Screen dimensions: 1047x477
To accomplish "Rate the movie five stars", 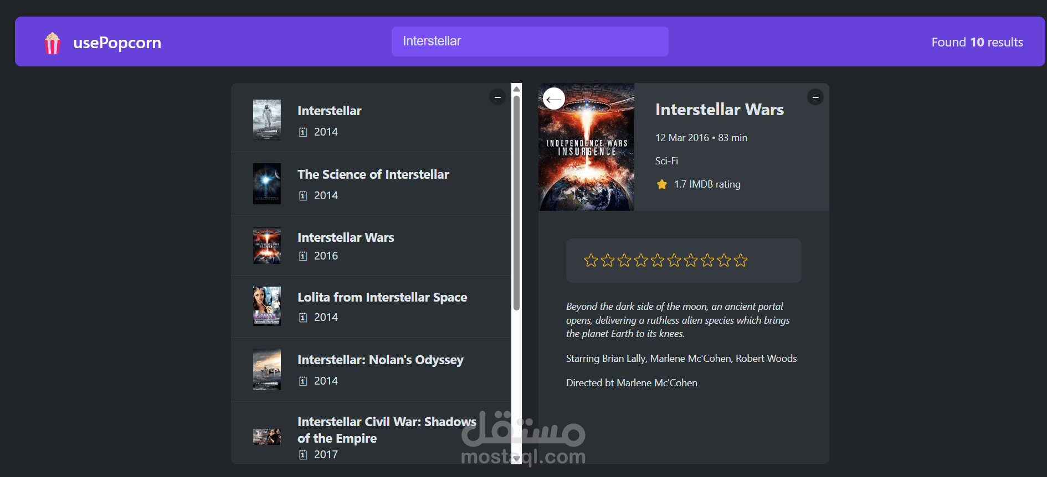I will click(x=658, y=260).
